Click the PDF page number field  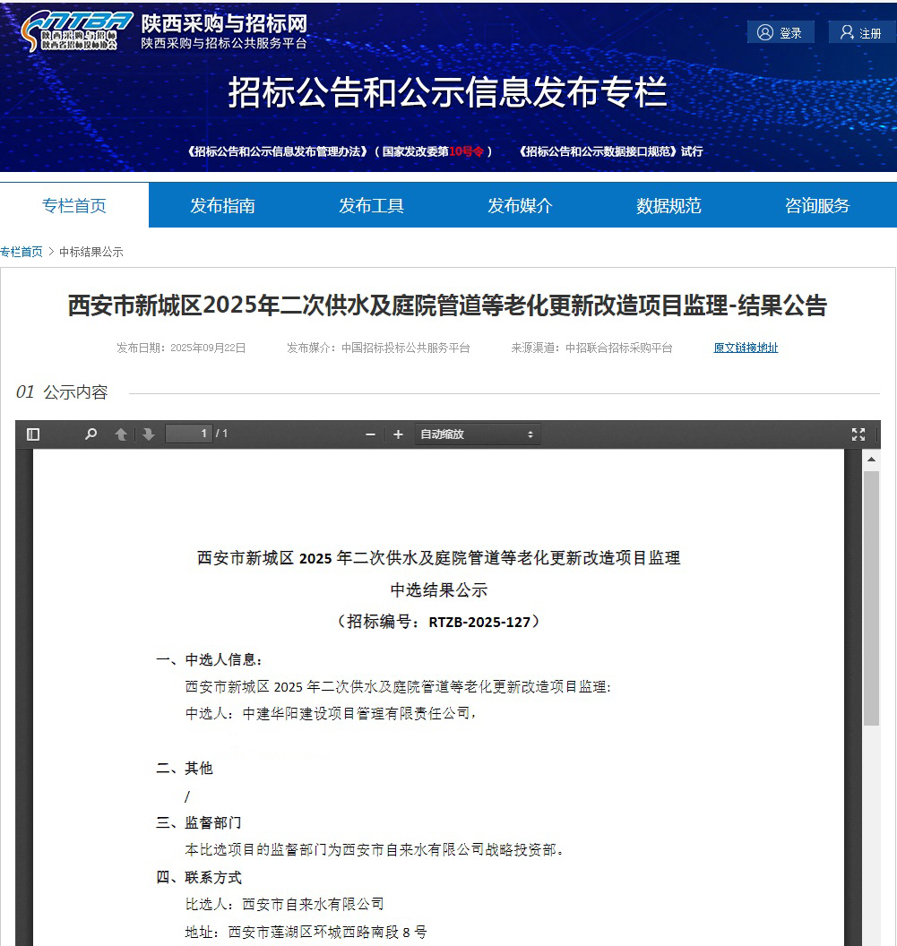pyautogui.click(x=189, y=434)
